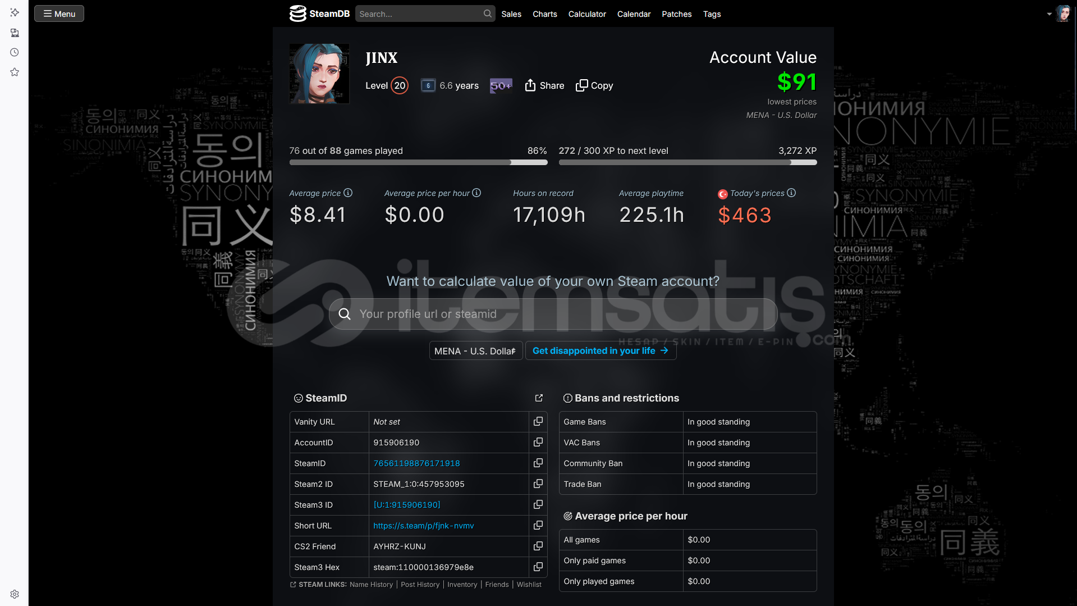Copy the Steam2 ID value
The height and width of the screenshot is (606, 1077).
[x=538, y=484]
